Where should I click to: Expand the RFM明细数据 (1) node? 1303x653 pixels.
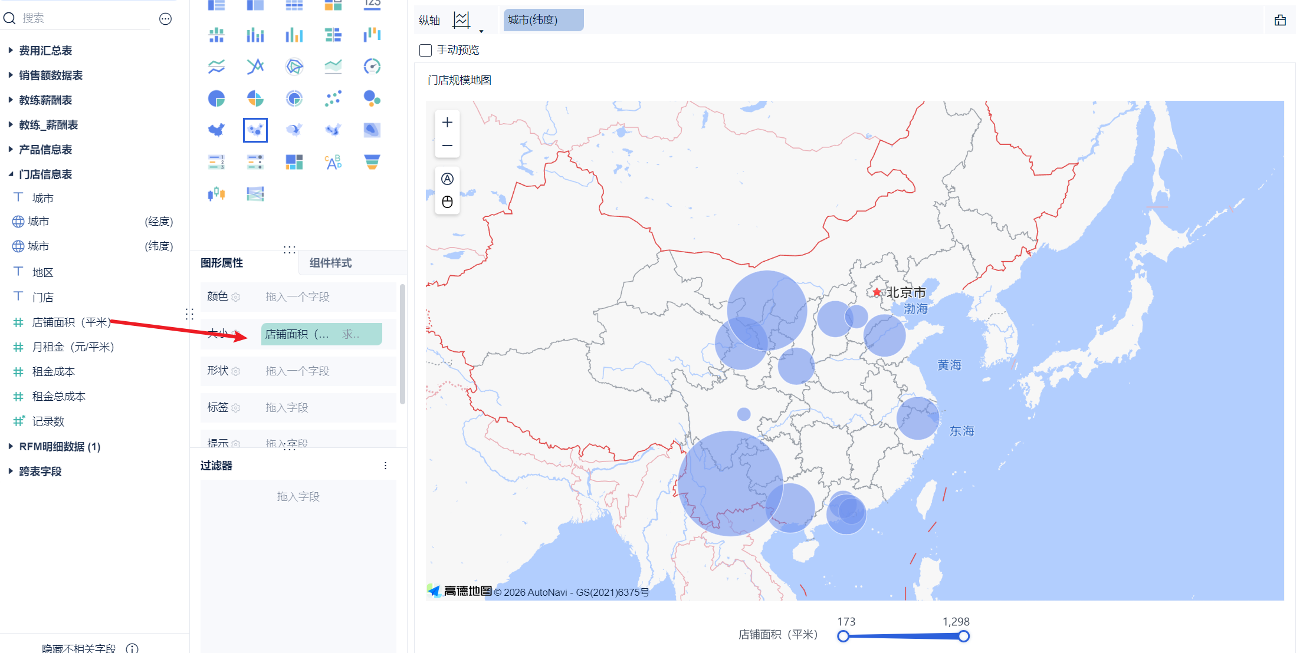click(11, 447)
